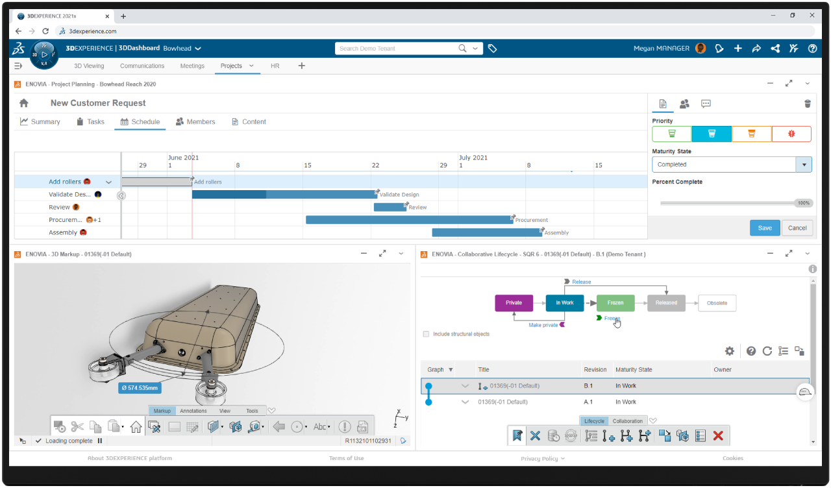Screen dimensions: 831x488
Task: Expand B.1 revision row chevron
Action: [465, 386]
